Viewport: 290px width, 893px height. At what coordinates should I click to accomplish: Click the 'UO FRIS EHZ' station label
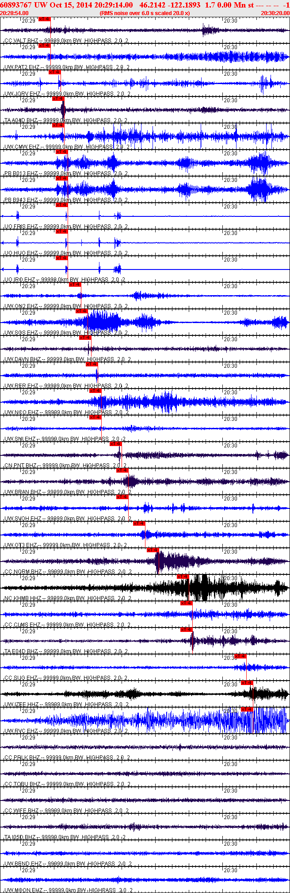20,227
